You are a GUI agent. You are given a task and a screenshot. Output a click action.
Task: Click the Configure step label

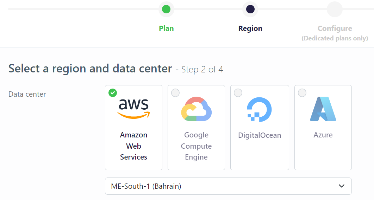[335, 28]
